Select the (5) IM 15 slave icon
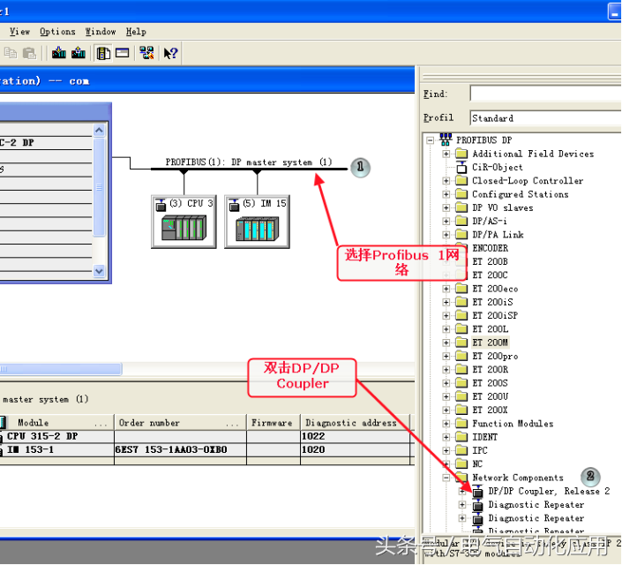The width and height of the screenshot is (622, 565). [257, 222]
